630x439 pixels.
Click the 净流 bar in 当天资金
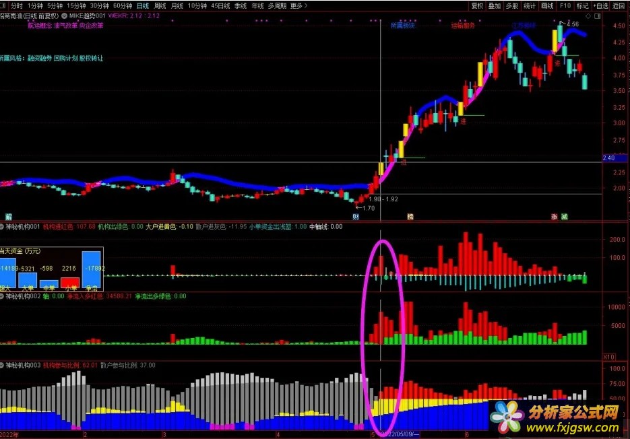click(92, 270)
